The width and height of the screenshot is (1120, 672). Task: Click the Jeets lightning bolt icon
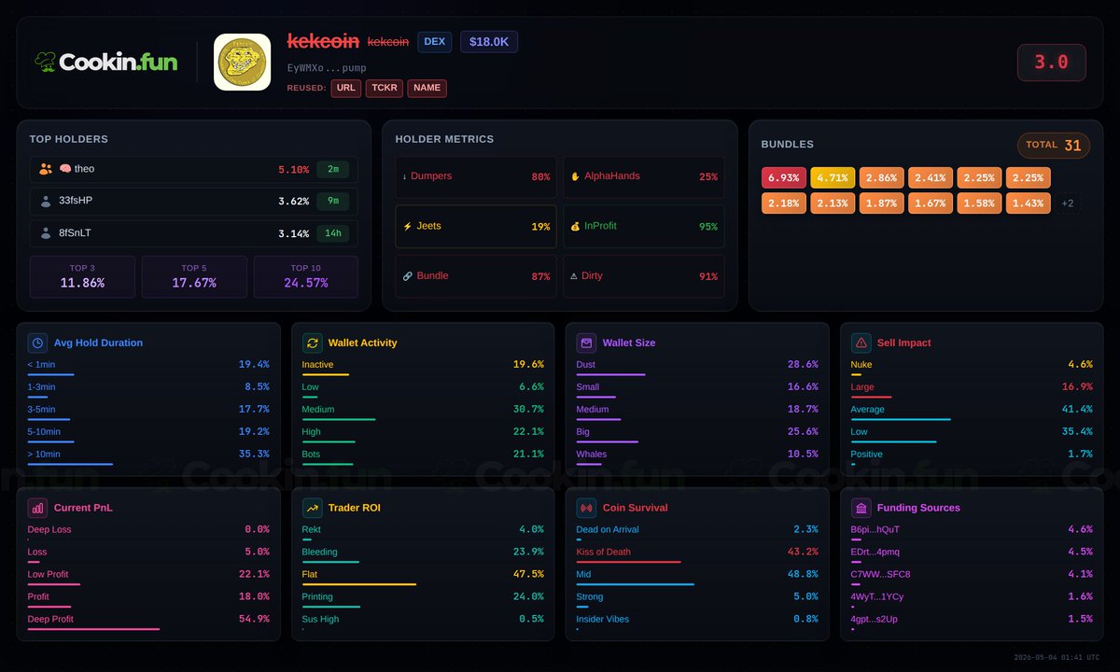(407, 226)
